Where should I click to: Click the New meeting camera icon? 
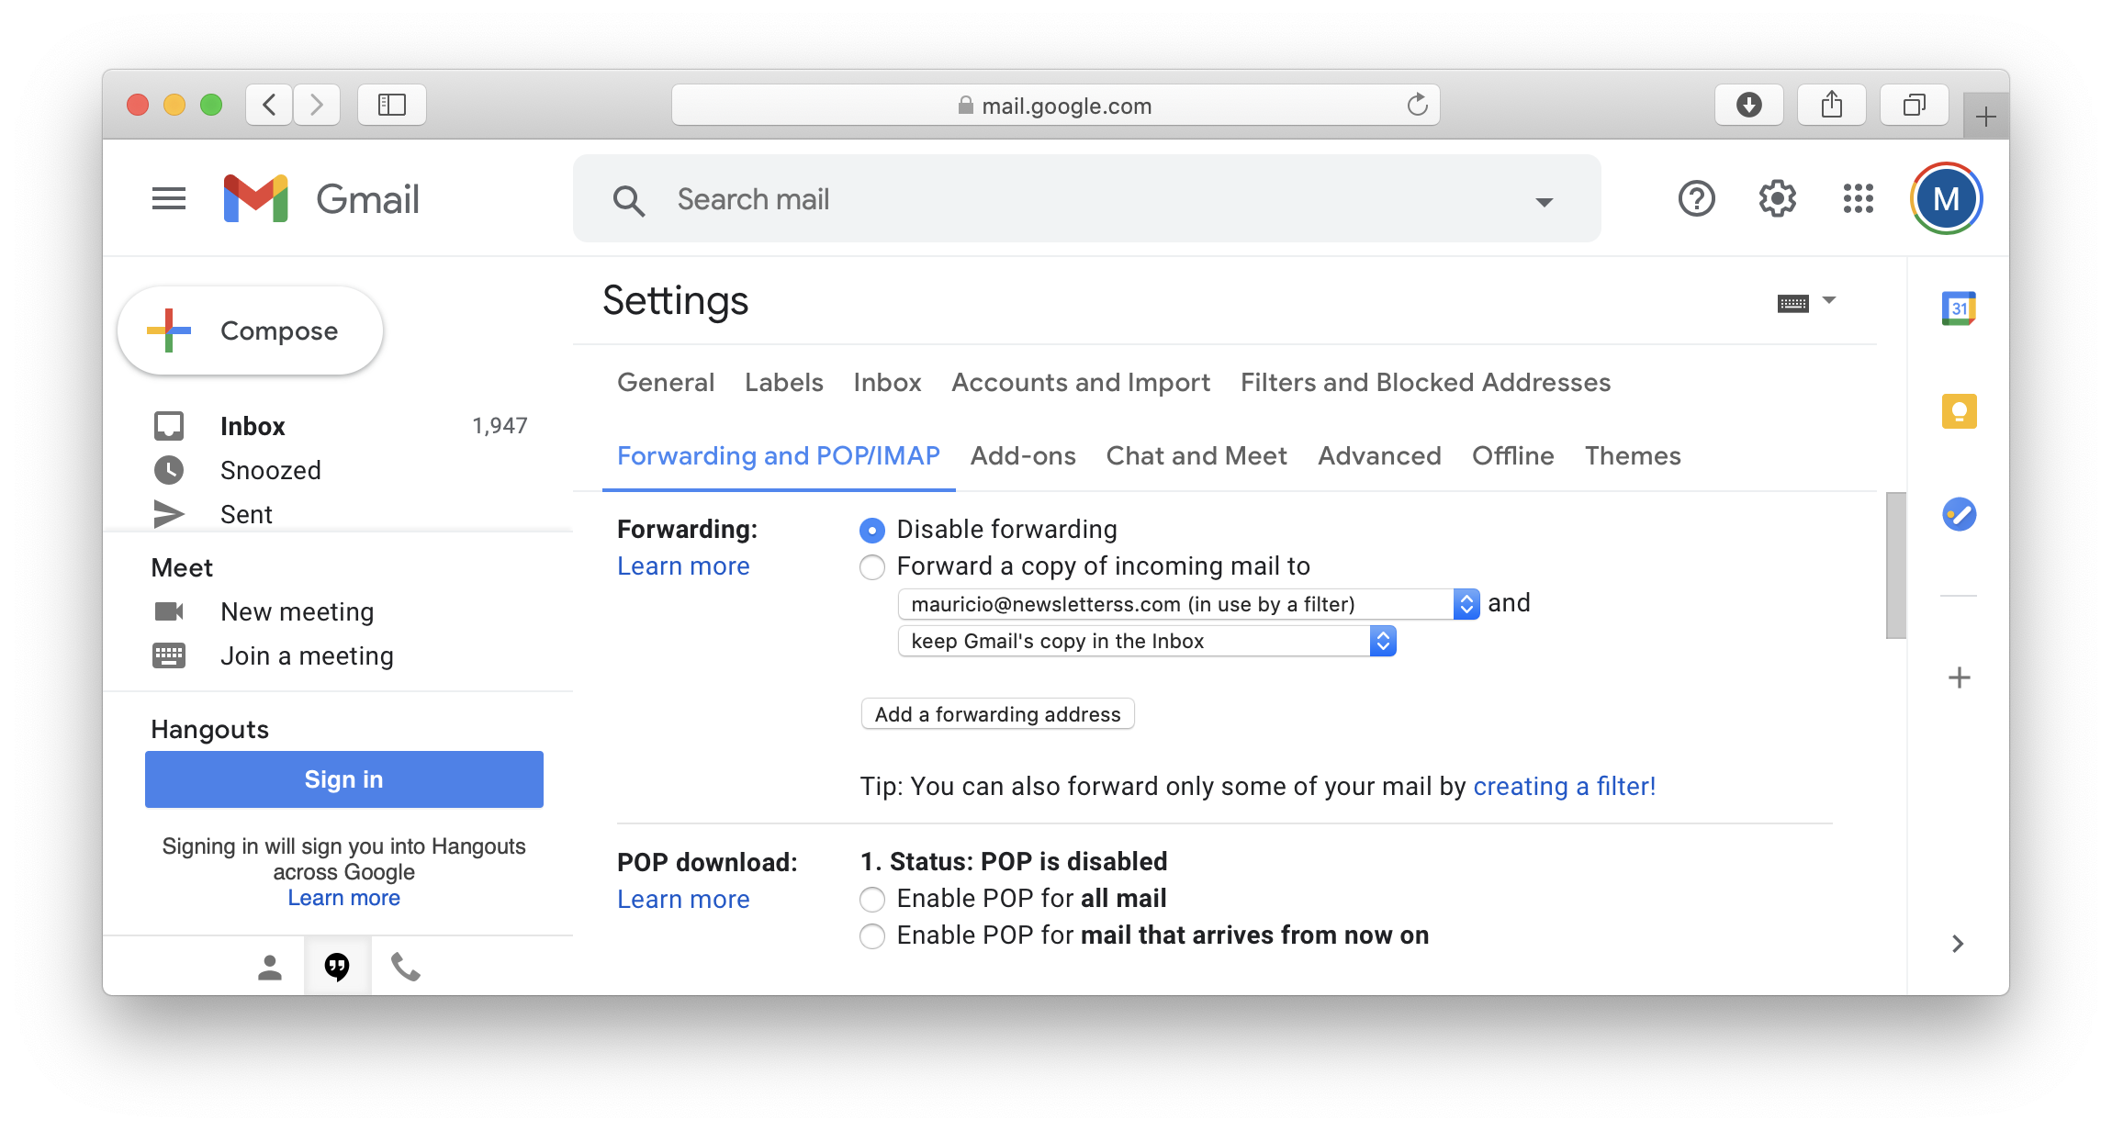click(x=169, y=611)
